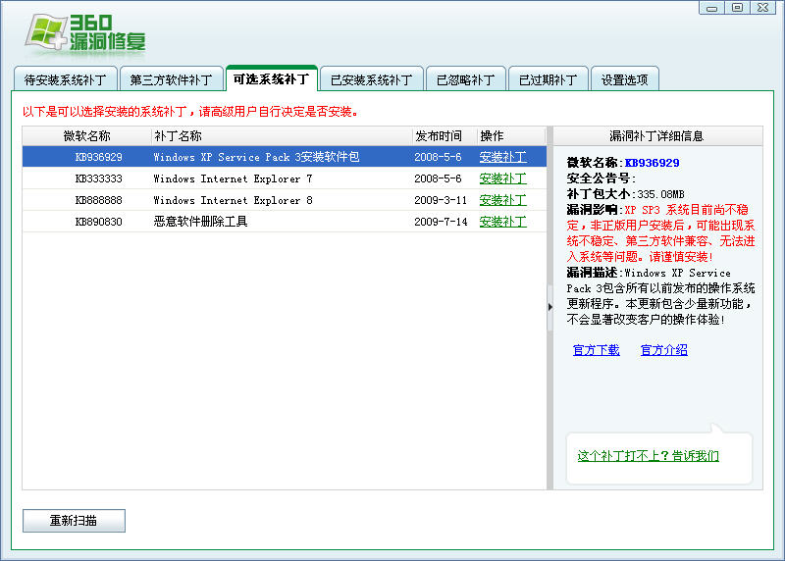
Task: Open the 第三方软件补丁 tab
Action: pos(171,79)
